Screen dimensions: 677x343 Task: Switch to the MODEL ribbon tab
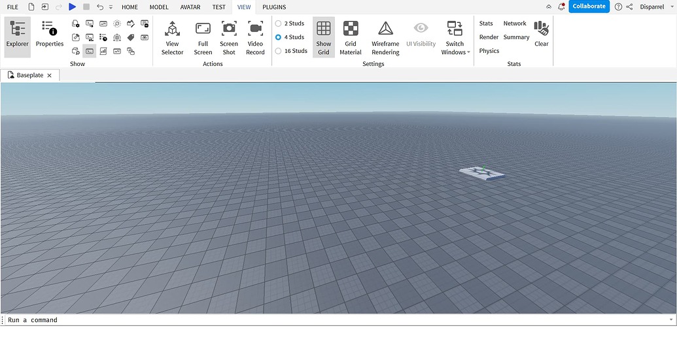tap(159, 7)
